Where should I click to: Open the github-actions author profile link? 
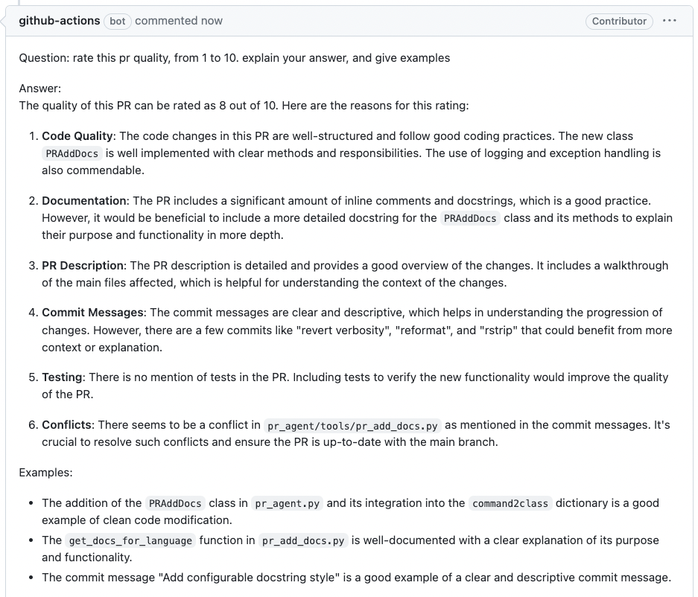pyautogui.click(x=60, y=21)
